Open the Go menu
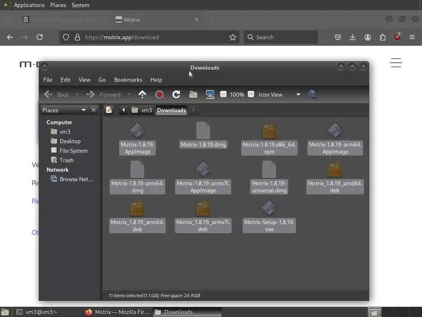This screenshot has width=422, height=317. tap(102, 80)
